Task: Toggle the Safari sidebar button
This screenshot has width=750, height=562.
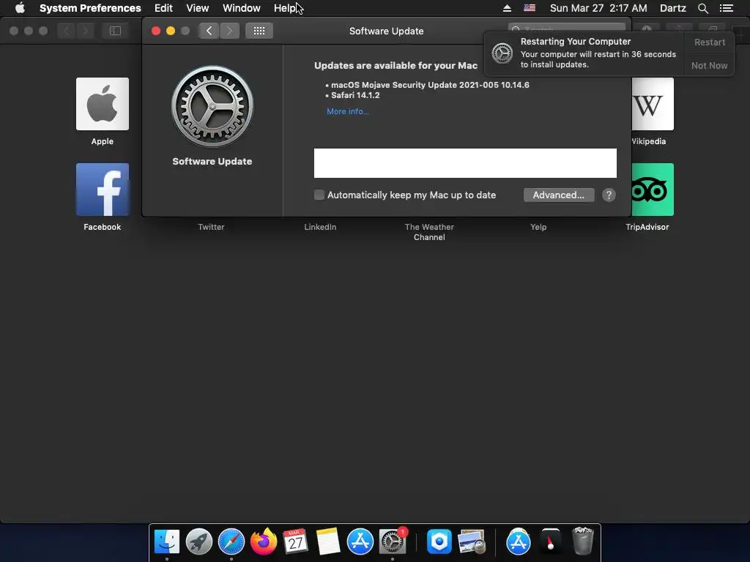Action: (115, 31)
